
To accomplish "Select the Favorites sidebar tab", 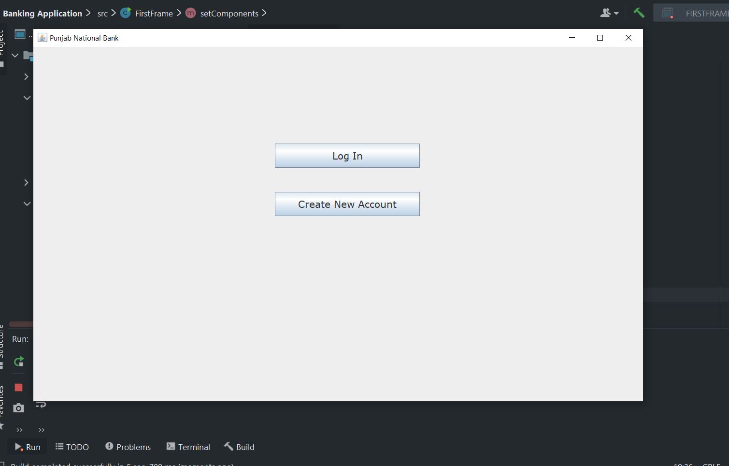I will (x=3, y=396).
